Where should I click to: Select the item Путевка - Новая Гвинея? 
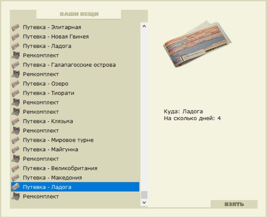click(x=56, y=37)
